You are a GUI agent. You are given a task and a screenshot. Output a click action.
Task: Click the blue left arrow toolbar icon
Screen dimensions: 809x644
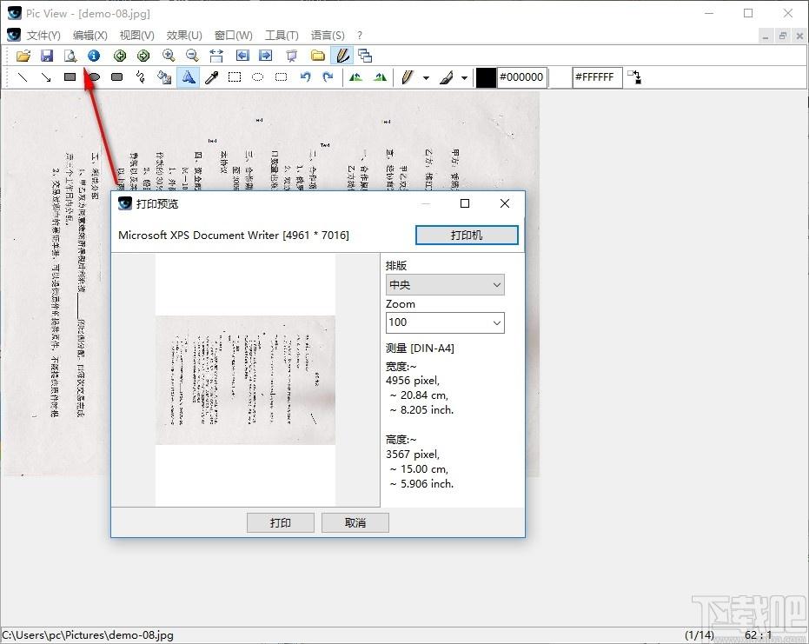pos(242,56)
